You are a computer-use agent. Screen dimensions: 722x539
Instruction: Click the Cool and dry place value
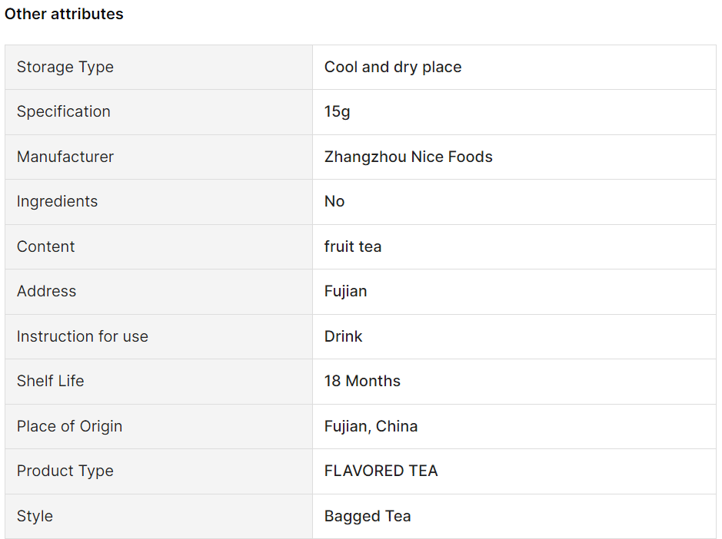393,67
